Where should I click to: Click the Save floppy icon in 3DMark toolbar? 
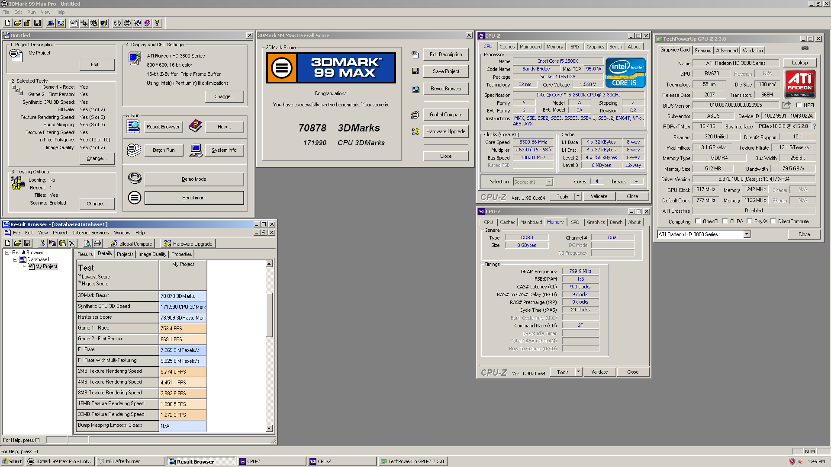(37, 23)
